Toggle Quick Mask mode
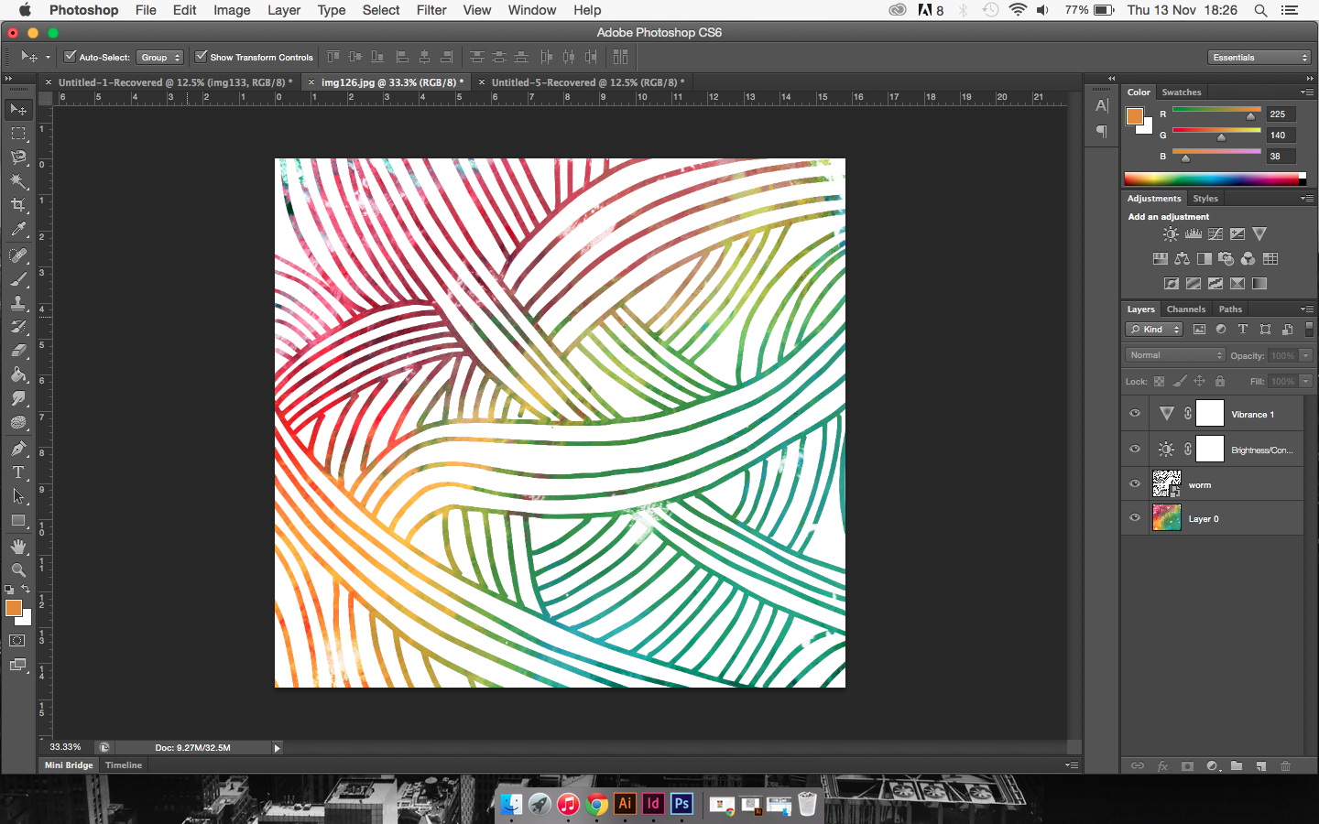Viewport: 1319px width, 824px height. coord(17,641)
